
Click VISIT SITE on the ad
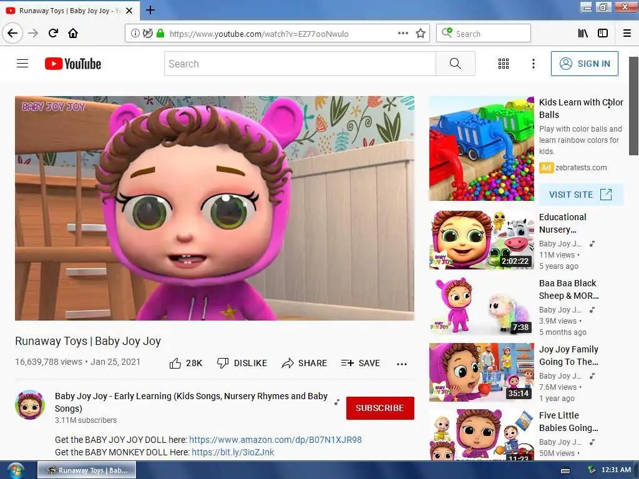tap(581, 195)
